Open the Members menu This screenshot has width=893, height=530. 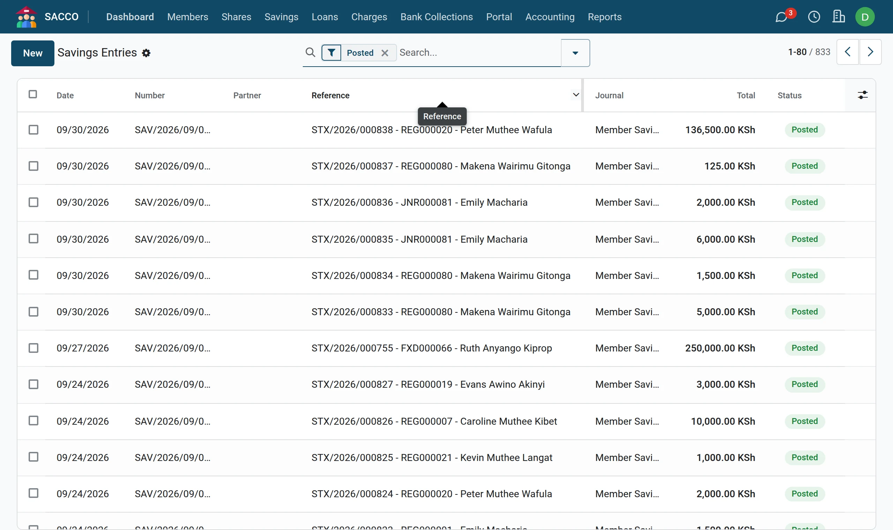coord(188,17)
